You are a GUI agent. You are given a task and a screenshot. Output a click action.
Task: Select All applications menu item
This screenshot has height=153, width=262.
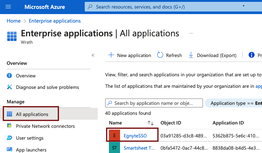point(32,114)
